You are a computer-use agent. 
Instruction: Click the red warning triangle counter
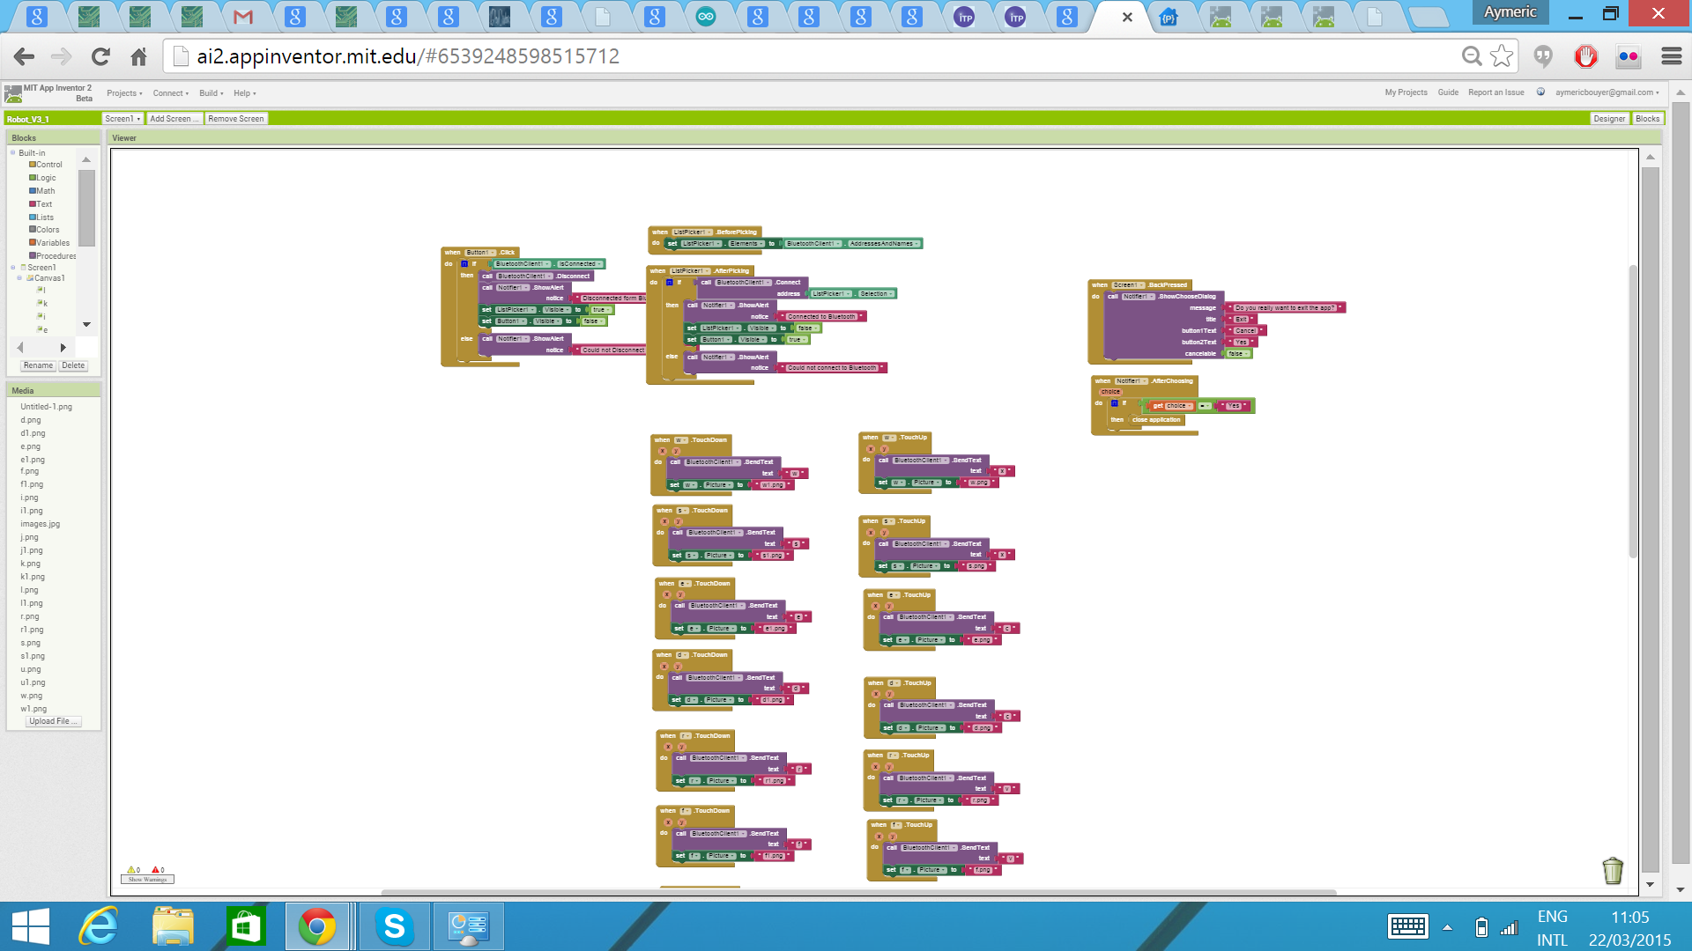pos(158,869)
